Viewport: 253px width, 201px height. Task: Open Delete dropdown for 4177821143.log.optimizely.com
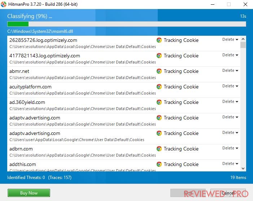click(x=230, y=55)
